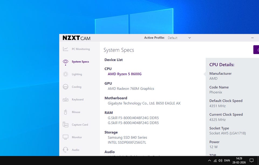Select the Keyboard icon in sidebar
This screenshot has height=165, width=259.
pyautogui.click(x=66, y=99)
